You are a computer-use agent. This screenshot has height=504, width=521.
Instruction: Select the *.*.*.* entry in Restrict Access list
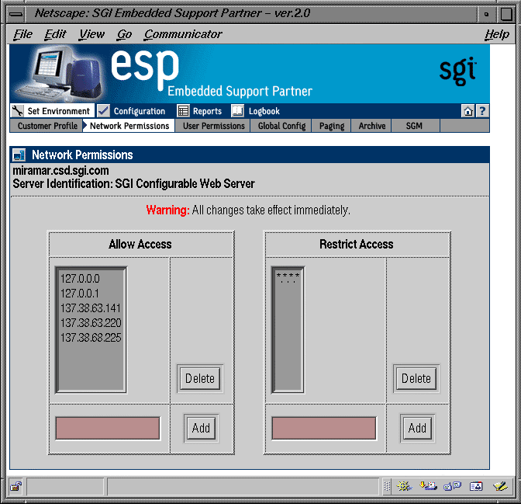(288, 277)
